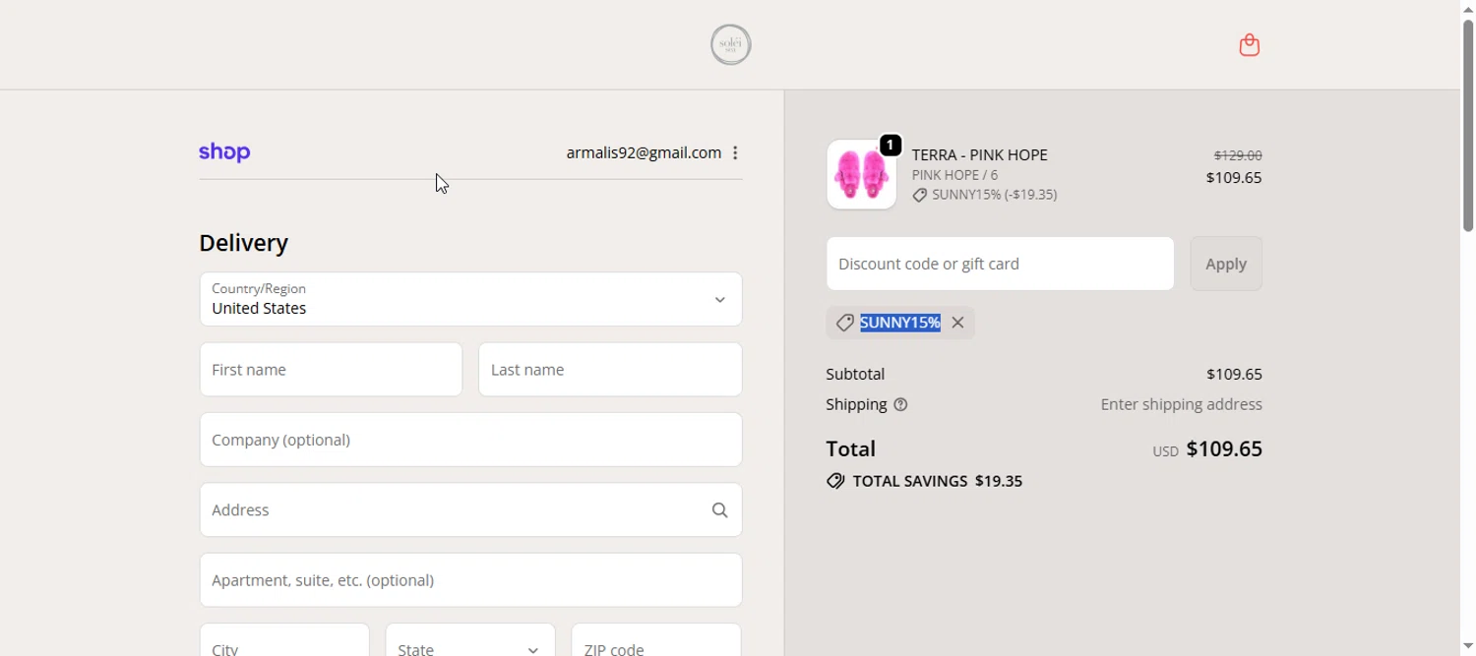
Task: Click the discounted $109.65 item price
Action: [1234, 178]
